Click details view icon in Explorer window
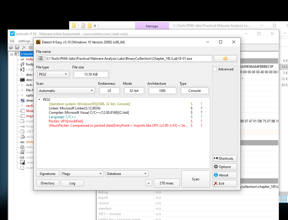The width and height of the screenshot is (288, 220). point(284,199)
